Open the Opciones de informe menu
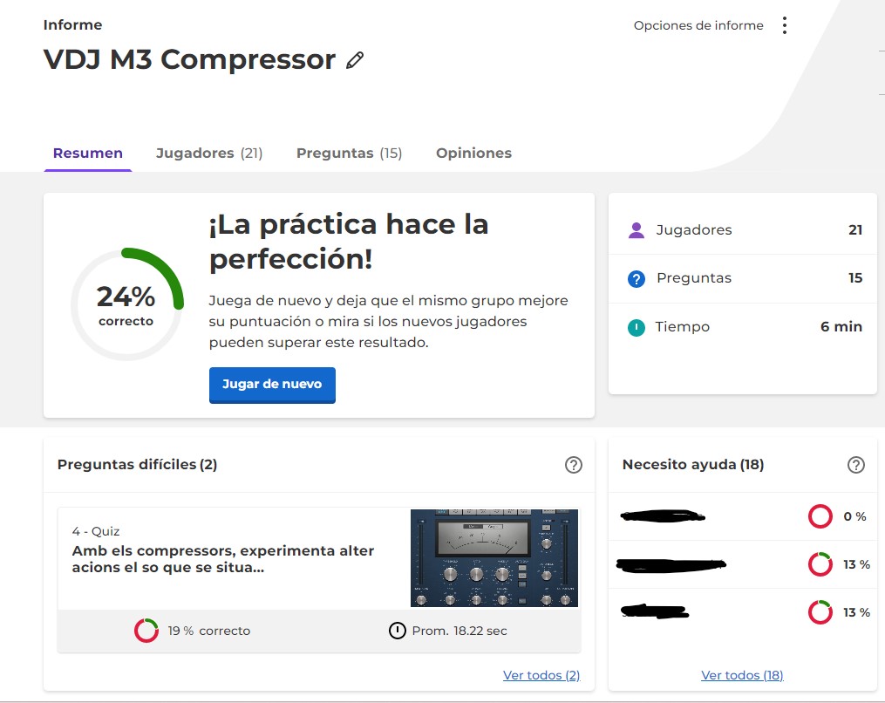Image resolution: width=885 pixels, height=703 pixels. (698, 25)
